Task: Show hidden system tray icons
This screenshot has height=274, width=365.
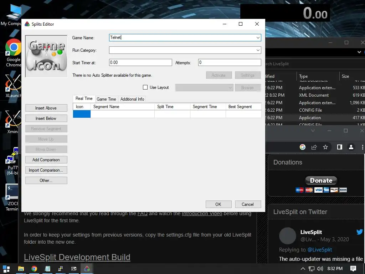Action: (x=303, y=269)
